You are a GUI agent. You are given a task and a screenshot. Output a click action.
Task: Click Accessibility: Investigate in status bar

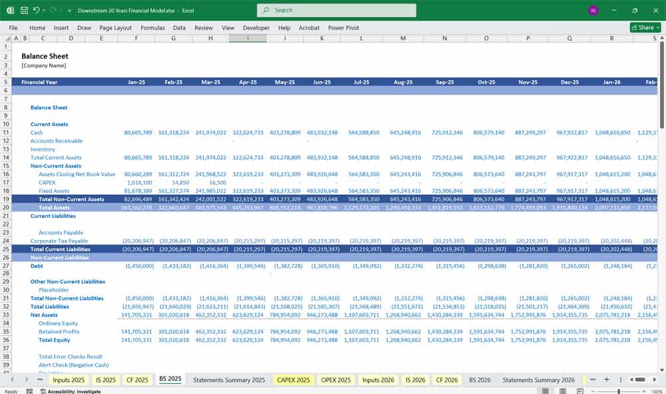click(x=74, y=391)
